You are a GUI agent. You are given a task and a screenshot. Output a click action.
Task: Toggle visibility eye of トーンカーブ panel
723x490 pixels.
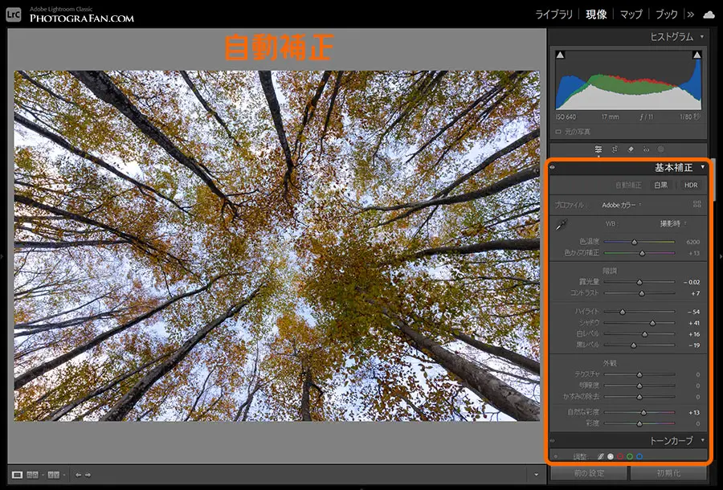coord(553,441)
